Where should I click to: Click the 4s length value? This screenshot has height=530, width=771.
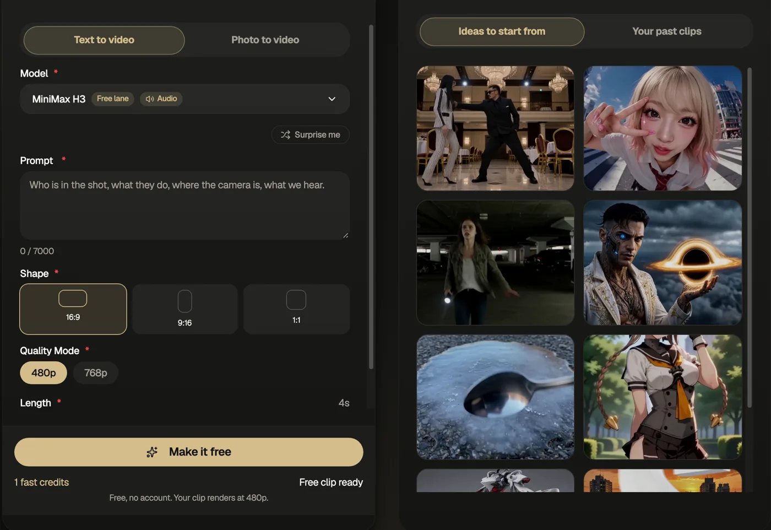click(x=344, y=403)
